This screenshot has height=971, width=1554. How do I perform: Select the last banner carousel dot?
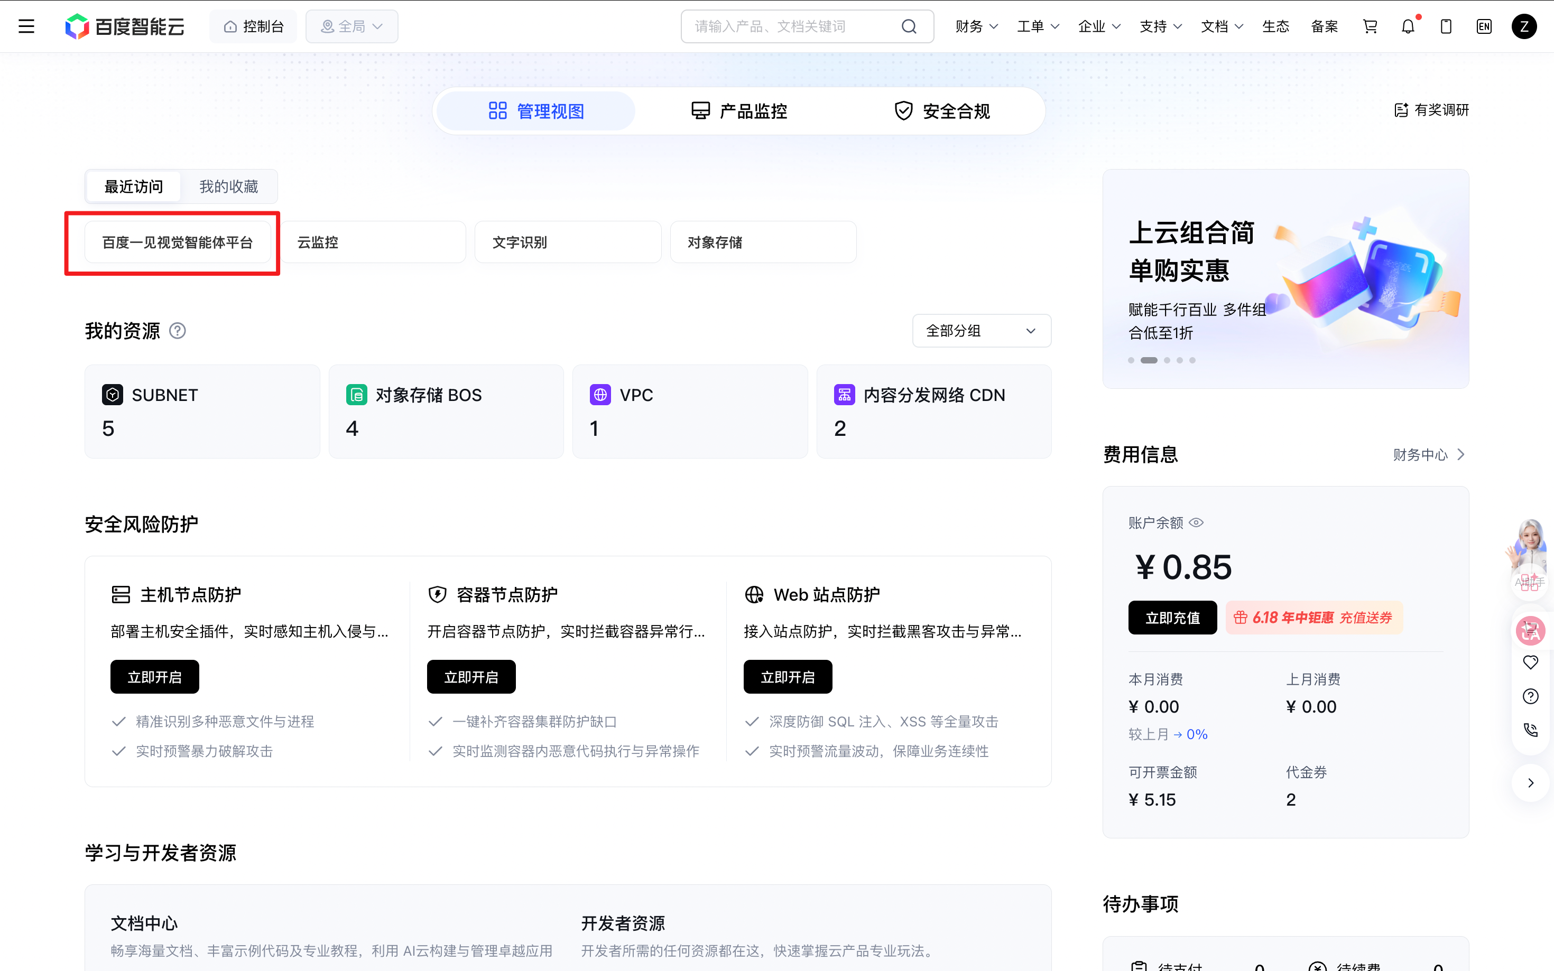tap(1192, 360)
